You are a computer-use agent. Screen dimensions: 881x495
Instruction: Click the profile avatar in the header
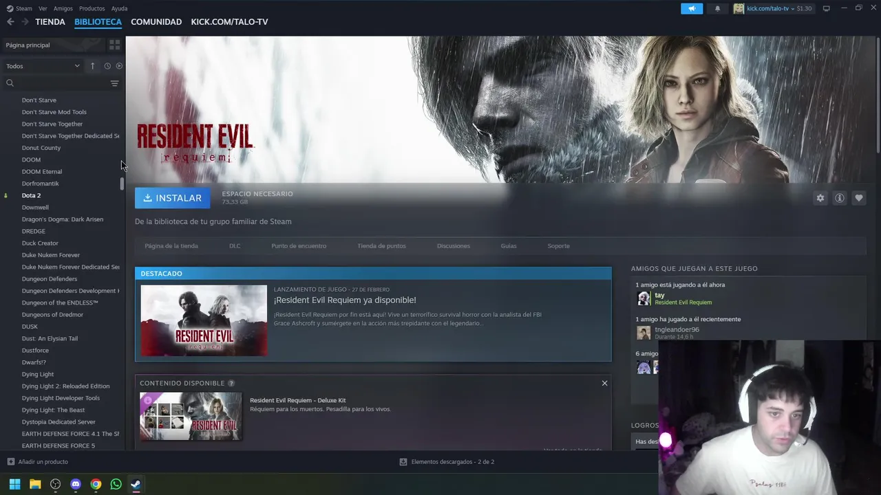[739, 8]
